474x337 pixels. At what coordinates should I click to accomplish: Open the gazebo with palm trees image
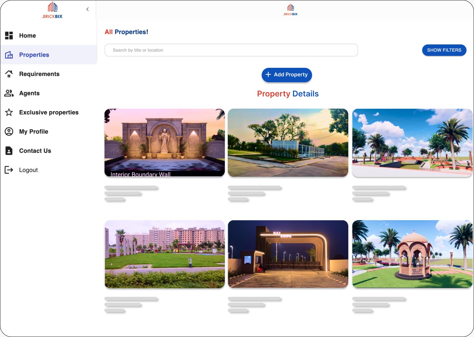coord(412,254)
